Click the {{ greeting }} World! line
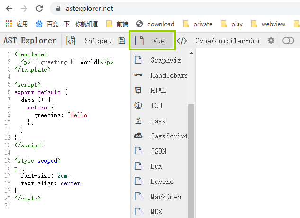This screenshot has width=300, height=218. pos(67,62)
